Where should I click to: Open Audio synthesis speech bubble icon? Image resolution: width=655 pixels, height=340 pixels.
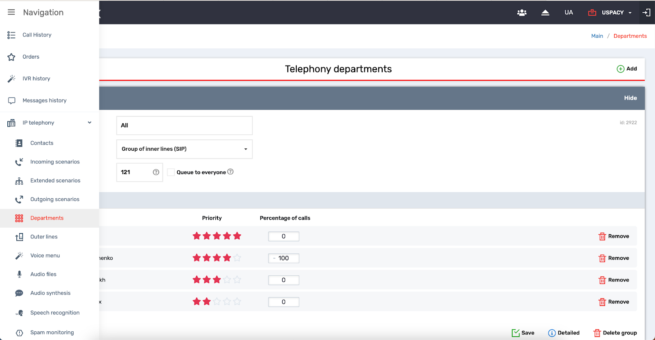(x=19, y=293)
